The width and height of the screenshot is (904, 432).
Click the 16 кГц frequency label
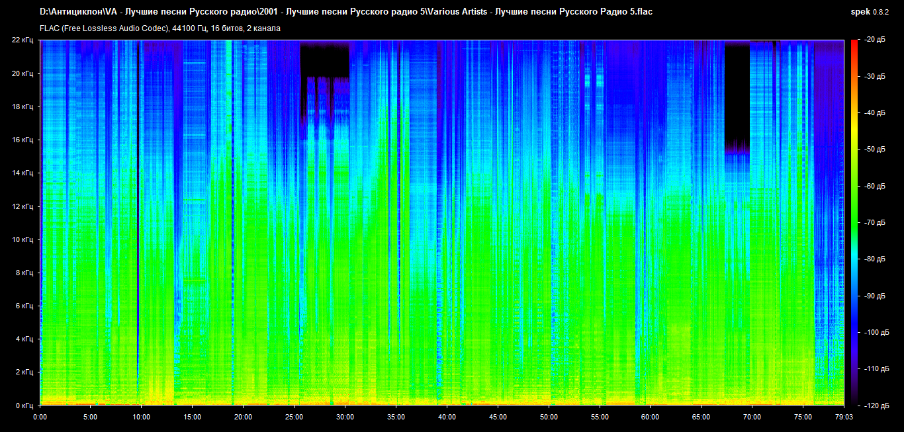23,140
